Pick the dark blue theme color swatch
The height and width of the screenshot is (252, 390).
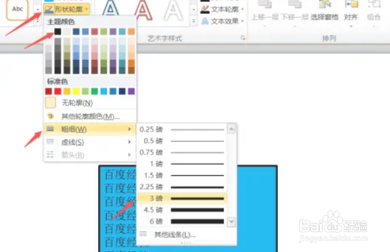pos(76,31)
